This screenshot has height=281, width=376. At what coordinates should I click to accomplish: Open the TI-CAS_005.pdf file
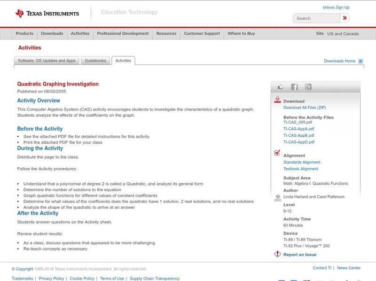(x=298, y=122)
